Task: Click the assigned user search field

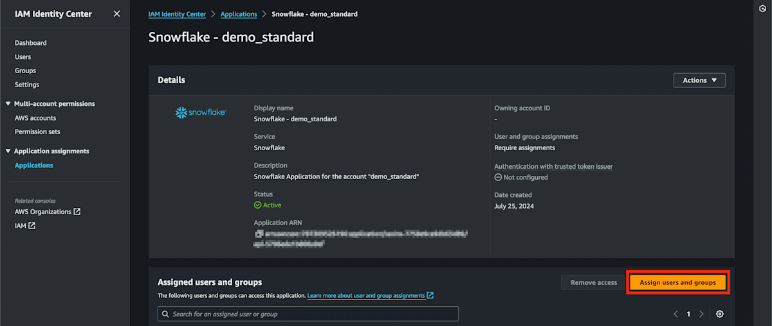Action: coord(308,314)
